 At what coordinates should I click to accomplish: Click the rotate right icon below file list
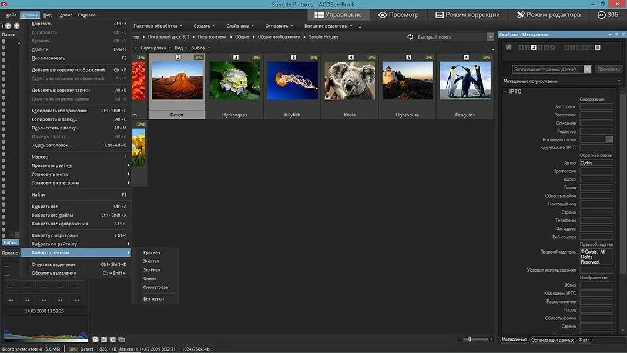point(113,339)
